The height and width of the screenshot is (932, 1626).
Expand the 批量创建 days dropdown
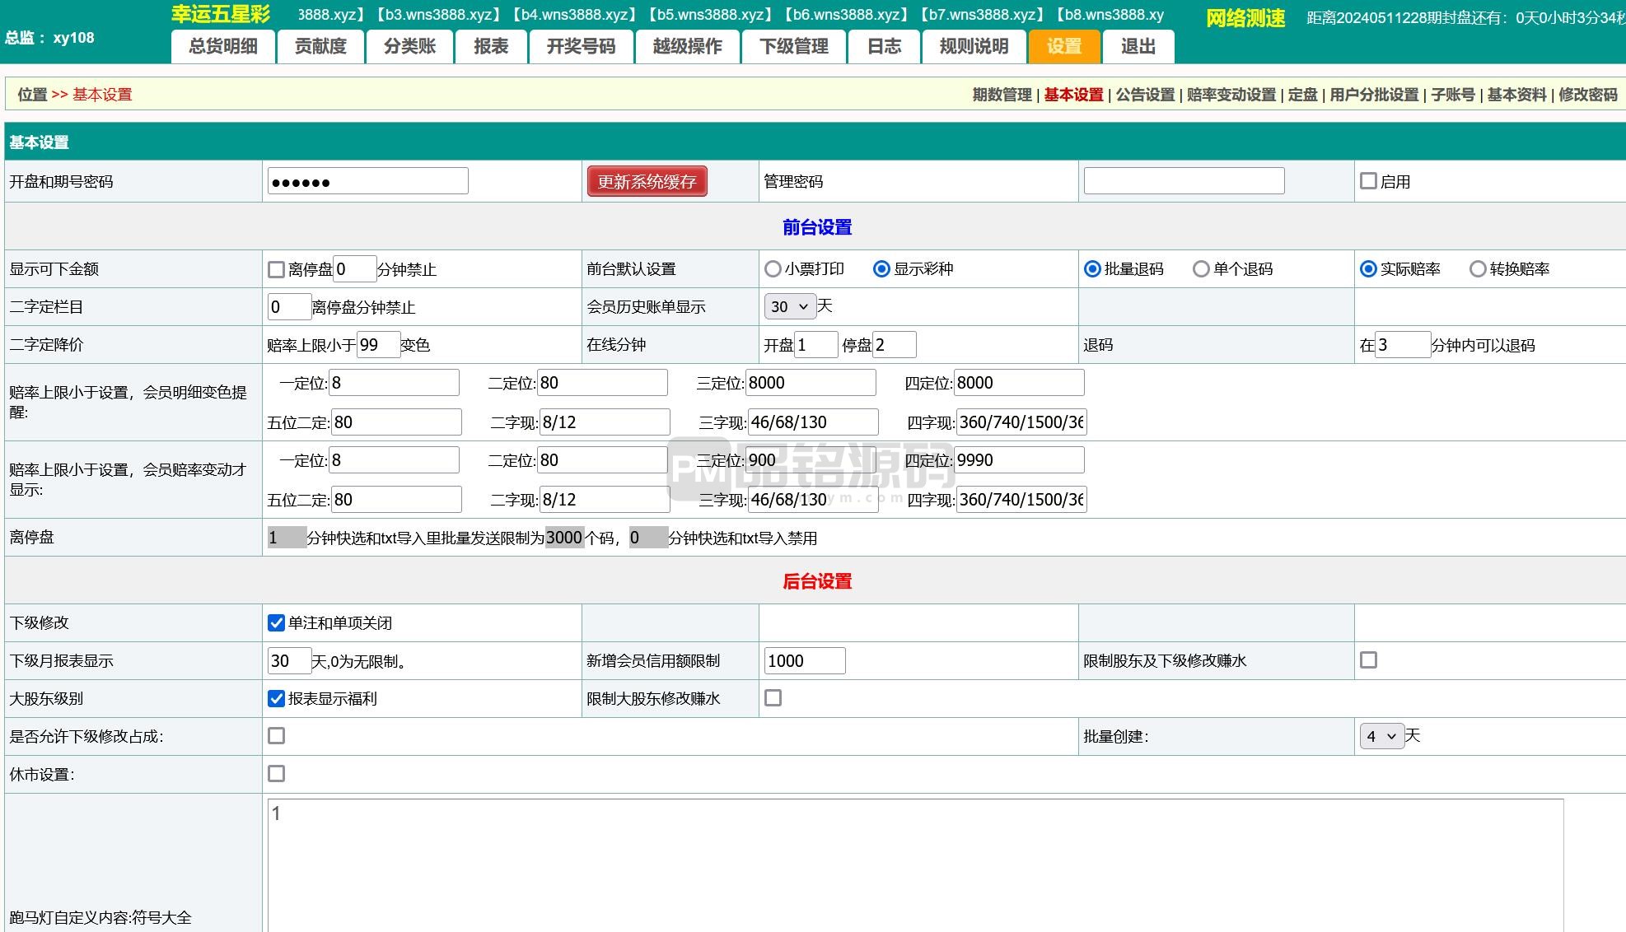1381,737
